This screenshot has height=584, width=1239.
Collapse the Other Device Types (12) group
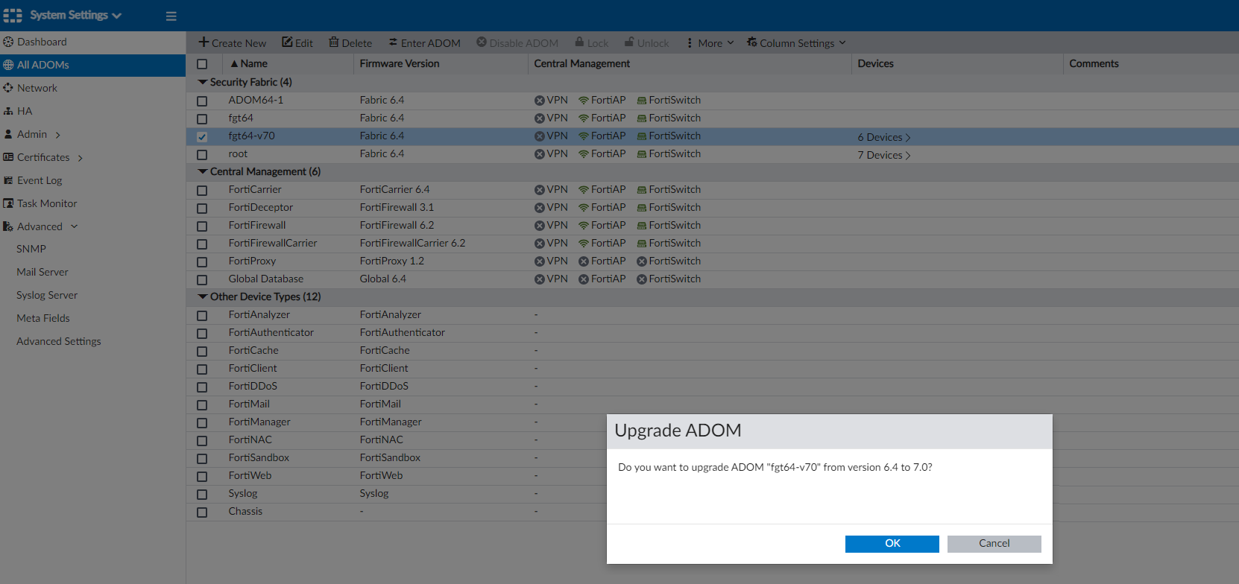click(203, 296)
